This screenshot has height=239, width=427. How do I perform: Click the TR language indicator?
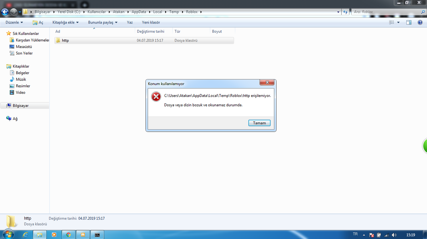(355, 234)
